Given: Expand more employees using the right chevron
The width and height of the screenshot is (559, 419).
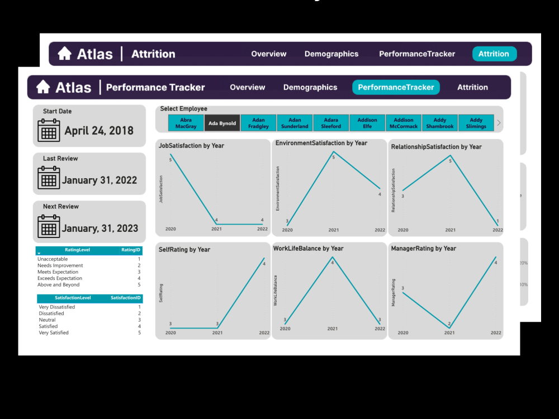Looking at the screenshot, I should 498,122.
